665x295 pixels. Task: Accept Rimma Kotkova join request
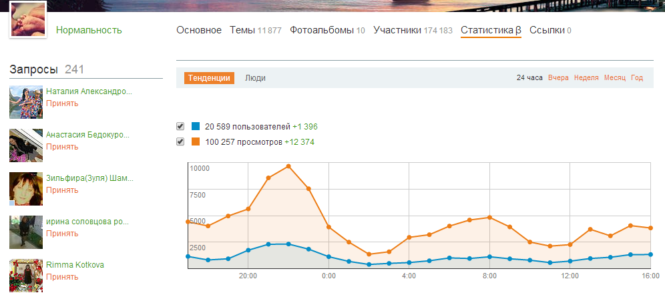pyautogui.click(x=62, y=277)
